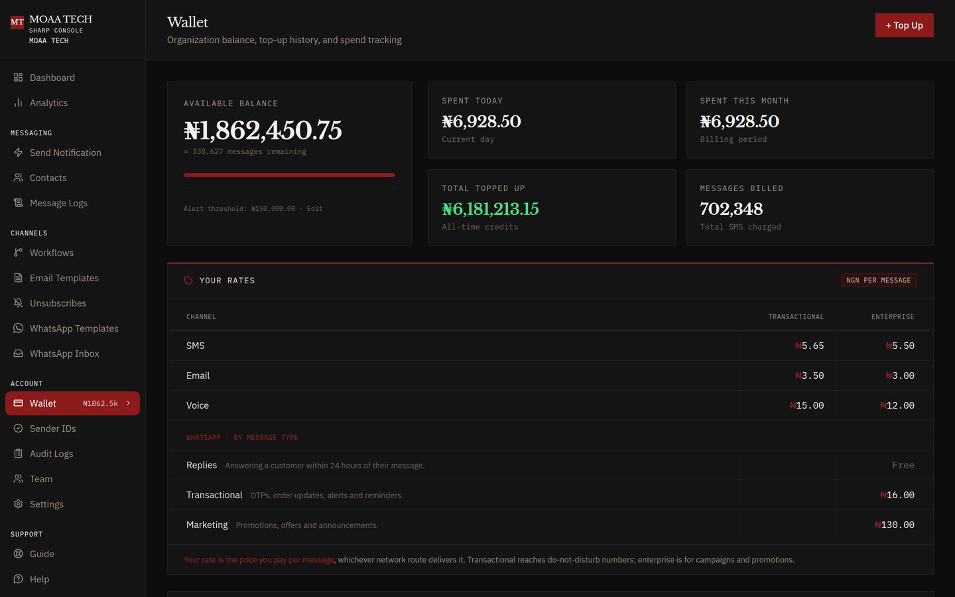Viewport: 955px width, 597px height.
Task: Click the Contacts people icon
Action: [19, 178]
